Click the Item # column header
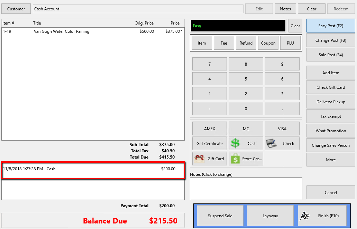This screenshot has width=357, height=229. coord(8,23)
